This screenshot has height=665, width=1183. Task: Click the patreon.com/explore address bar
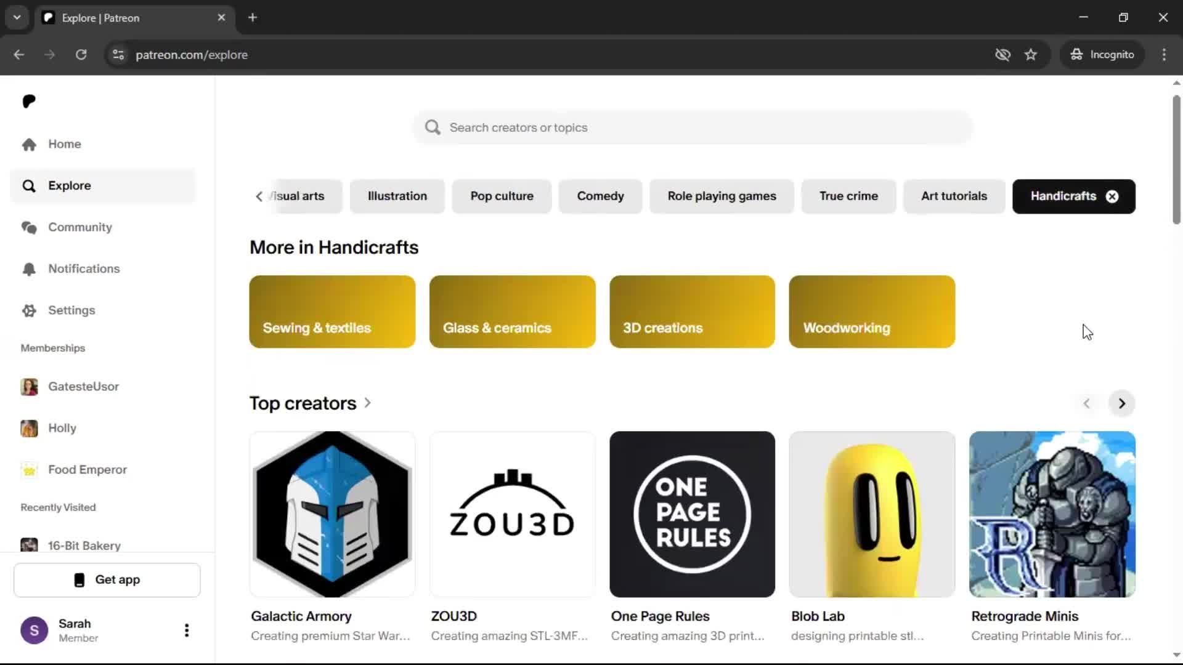(x=192, y=55)
